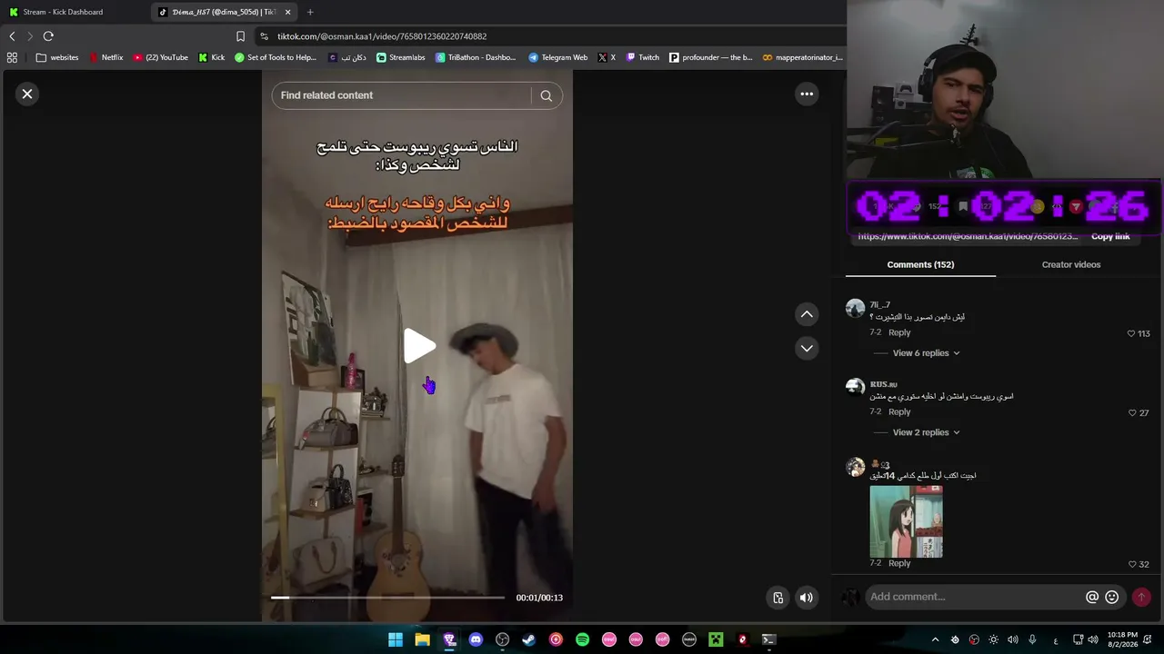The image size is (1164, 654).
Task: Bookmark this page with the bookmark icon
Action: tap(240, 36)
